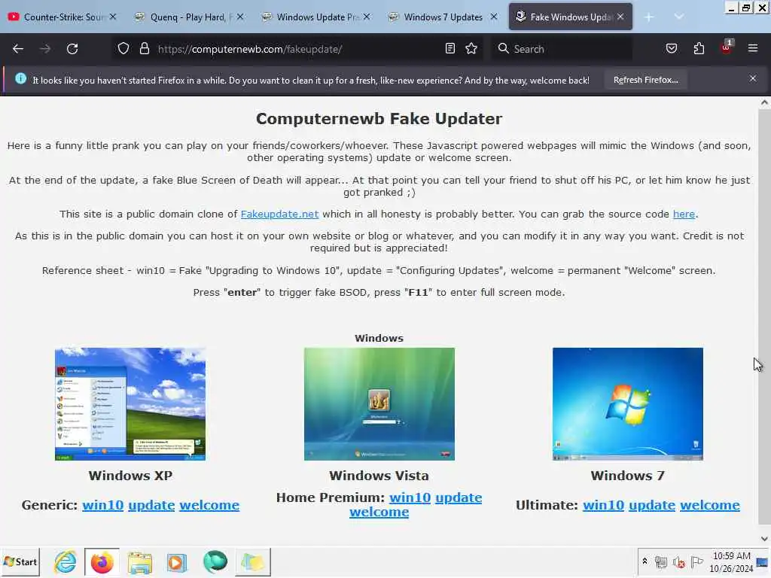View site security padlock info

[144, 49]
